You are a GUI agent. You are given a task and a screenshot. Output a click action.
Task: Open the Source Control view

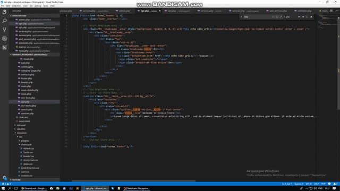tap(4, 30)
